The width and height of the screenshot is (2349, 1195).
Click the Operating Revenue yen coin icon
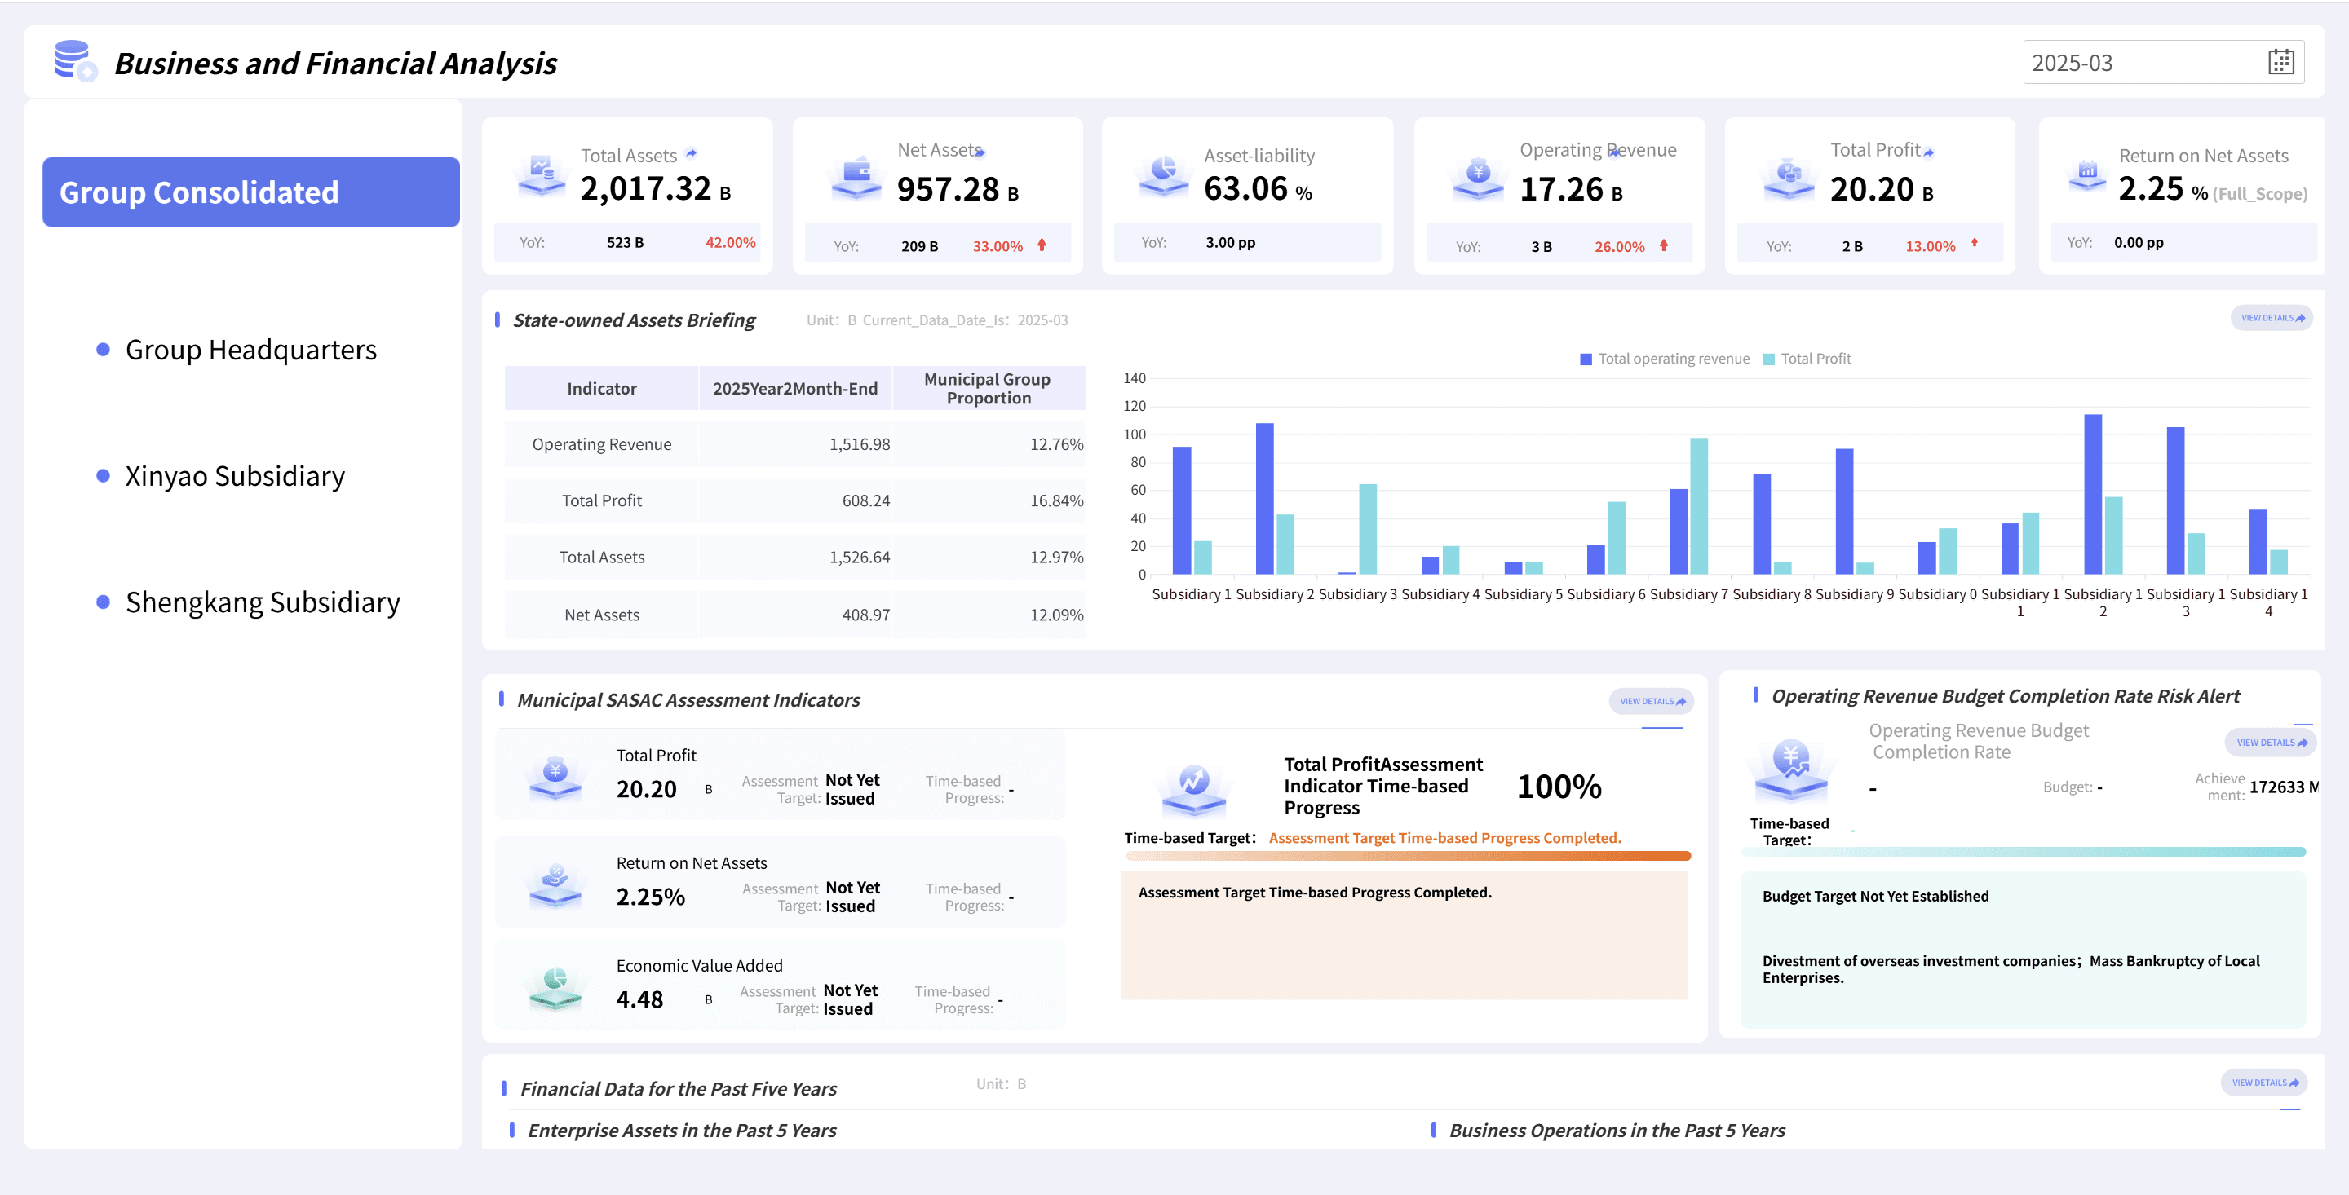pyautogui.click(x=1478, y=178)
